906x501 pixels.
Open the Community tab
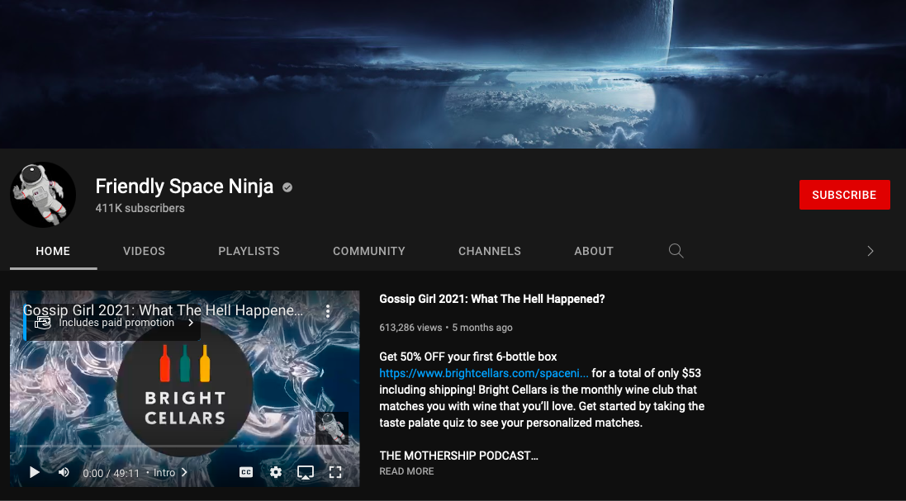click(368, 251)
